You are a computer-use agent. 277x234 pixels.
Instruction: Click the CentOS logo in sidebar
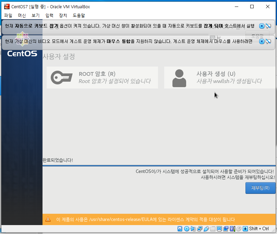coord(22,54)
